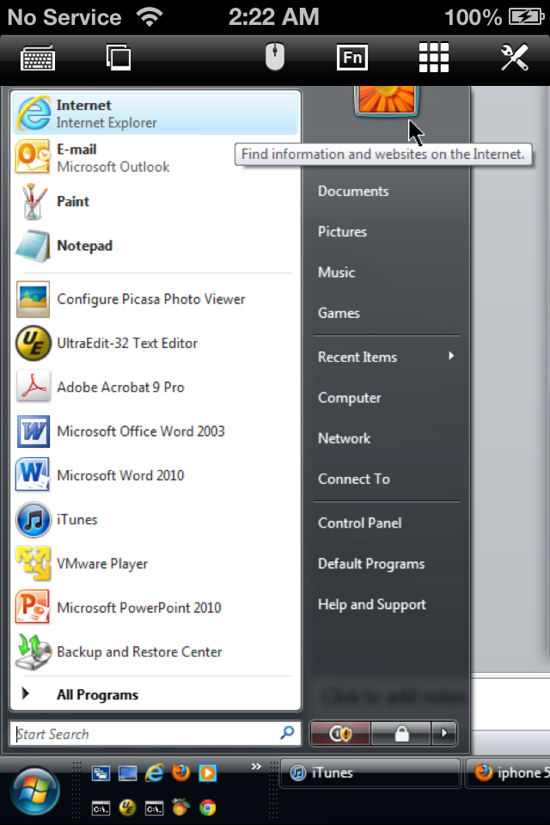Launch Firefox from quick launch bar
The width and height of the screenshot is (550, 825).
pos(181,773)
